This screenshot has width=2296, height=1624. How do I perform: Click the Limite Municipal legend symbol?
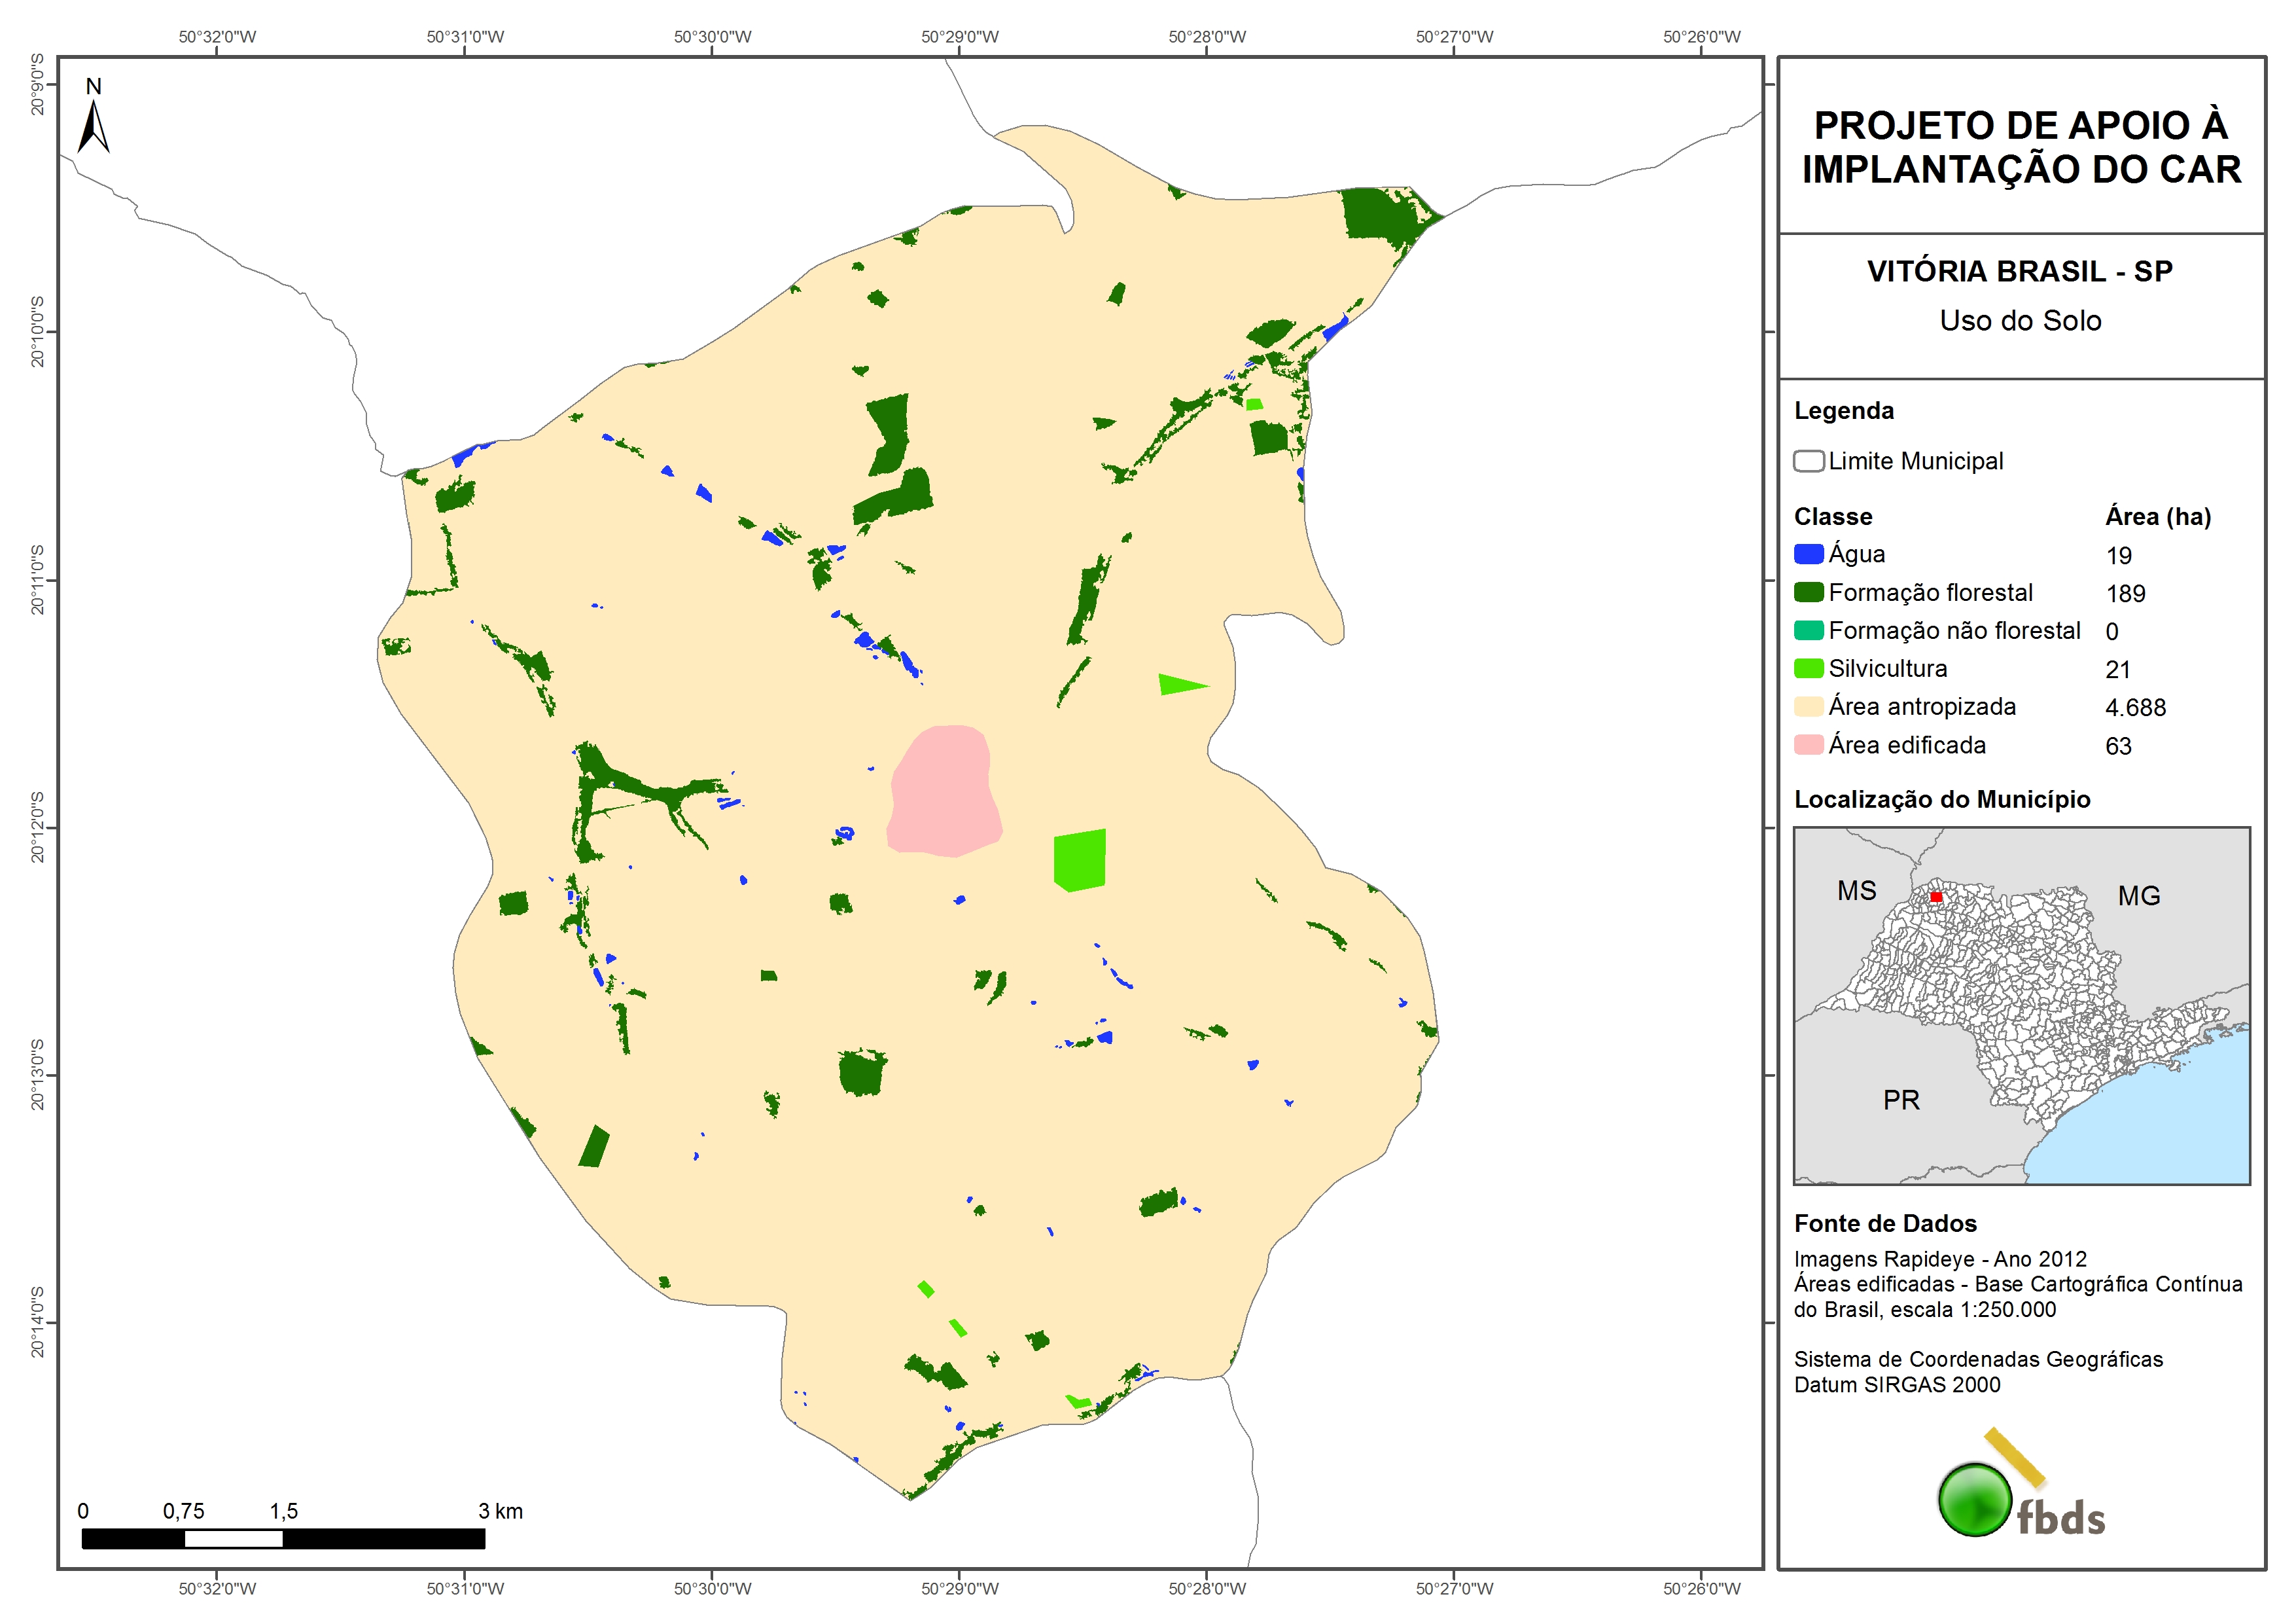pos(1808,461)
